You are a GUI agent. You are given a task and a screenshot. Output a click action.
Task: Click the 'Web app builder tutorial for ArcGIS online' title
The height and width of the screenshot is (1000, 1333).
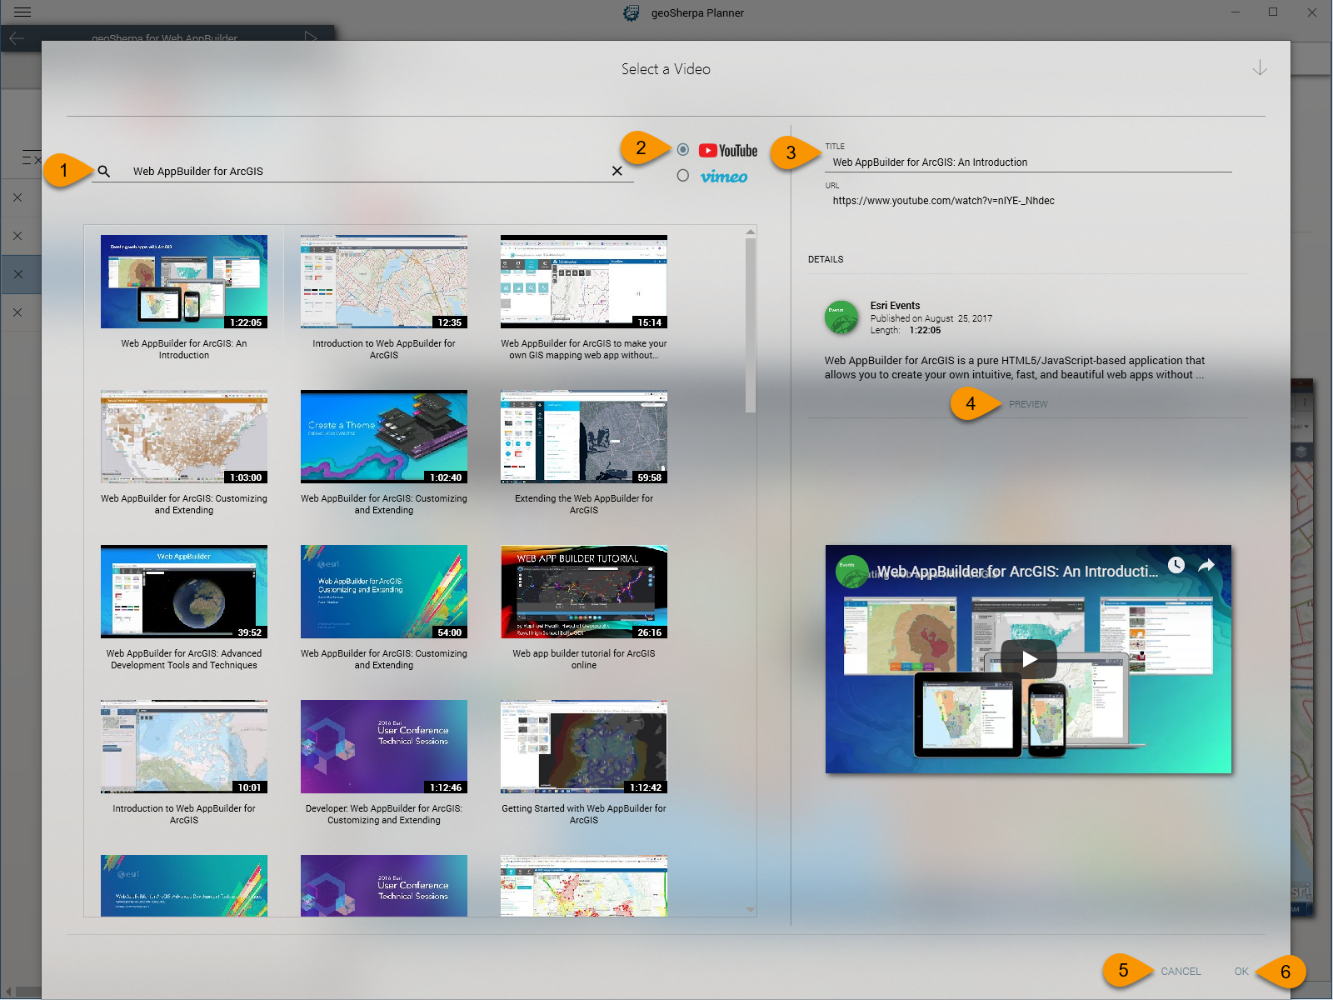pos(584,659)
